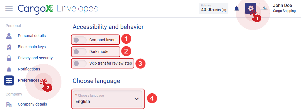Click the Privacy and security padlock icon
This screenshot has height=110, width=301.
[9, 58]
